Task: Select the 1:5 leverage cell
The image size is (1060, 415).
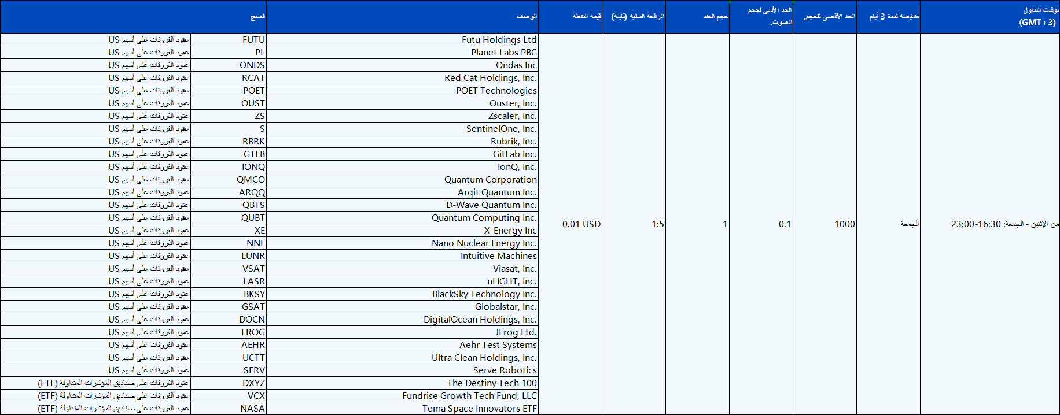Action: click(634, 224)
